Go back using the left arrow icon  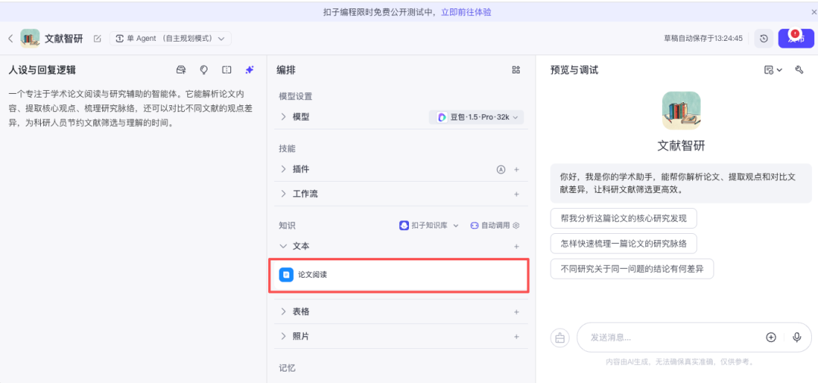[11, 39]
